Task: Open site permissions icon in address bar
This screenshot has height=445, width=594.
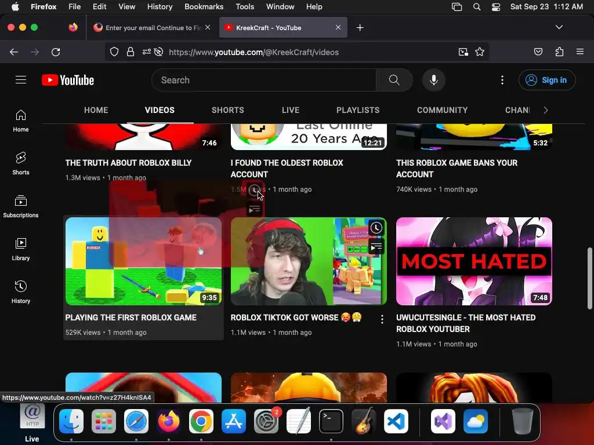Action: tap(147, 52)
